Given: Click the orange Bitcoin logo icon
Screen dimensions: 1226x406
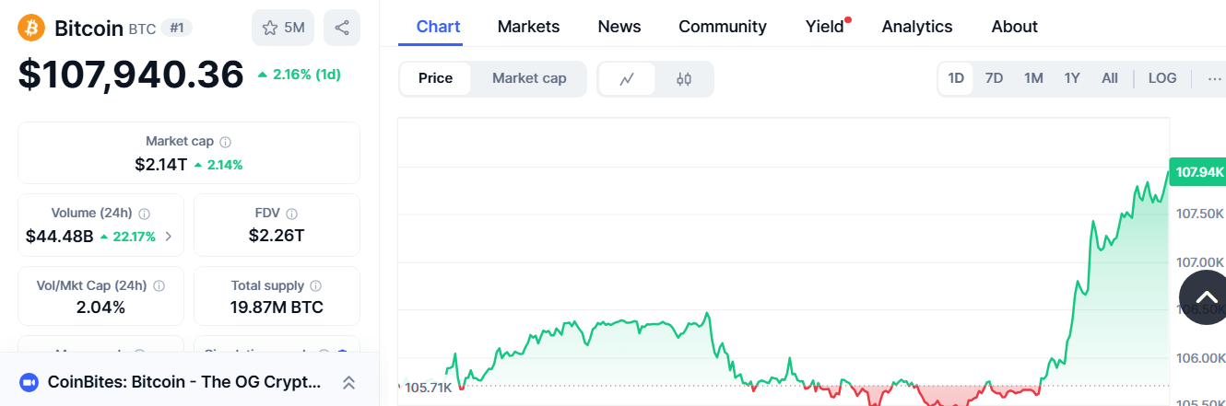Looking at the screenshot, I should 31,28.
